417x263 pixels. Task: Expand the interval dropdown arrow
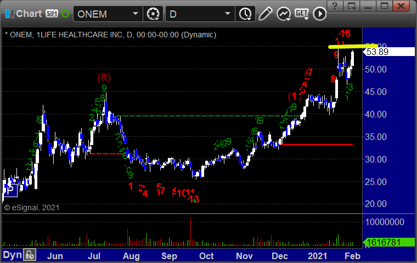point(227,14)
